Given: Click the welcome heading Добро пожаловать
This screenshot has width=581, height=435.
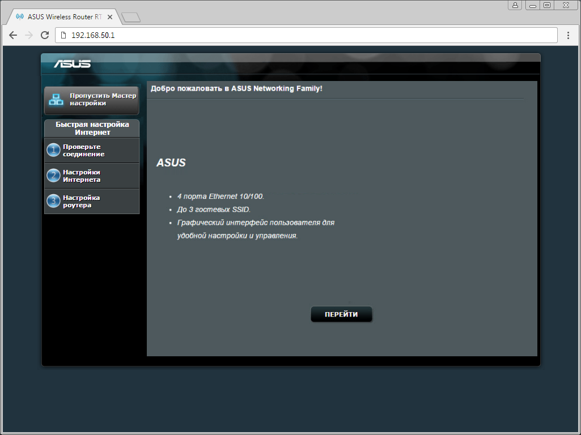Looking at the screenshot, I should pos(236,88).
